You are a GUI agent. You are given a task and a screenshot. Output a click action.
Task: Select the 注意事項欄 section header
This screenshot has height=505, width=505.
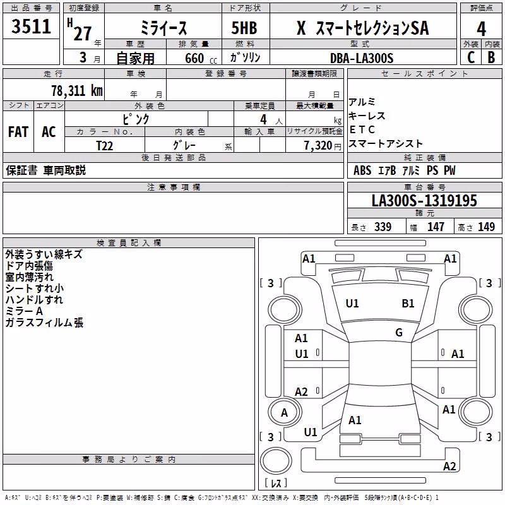pos(174,187)
